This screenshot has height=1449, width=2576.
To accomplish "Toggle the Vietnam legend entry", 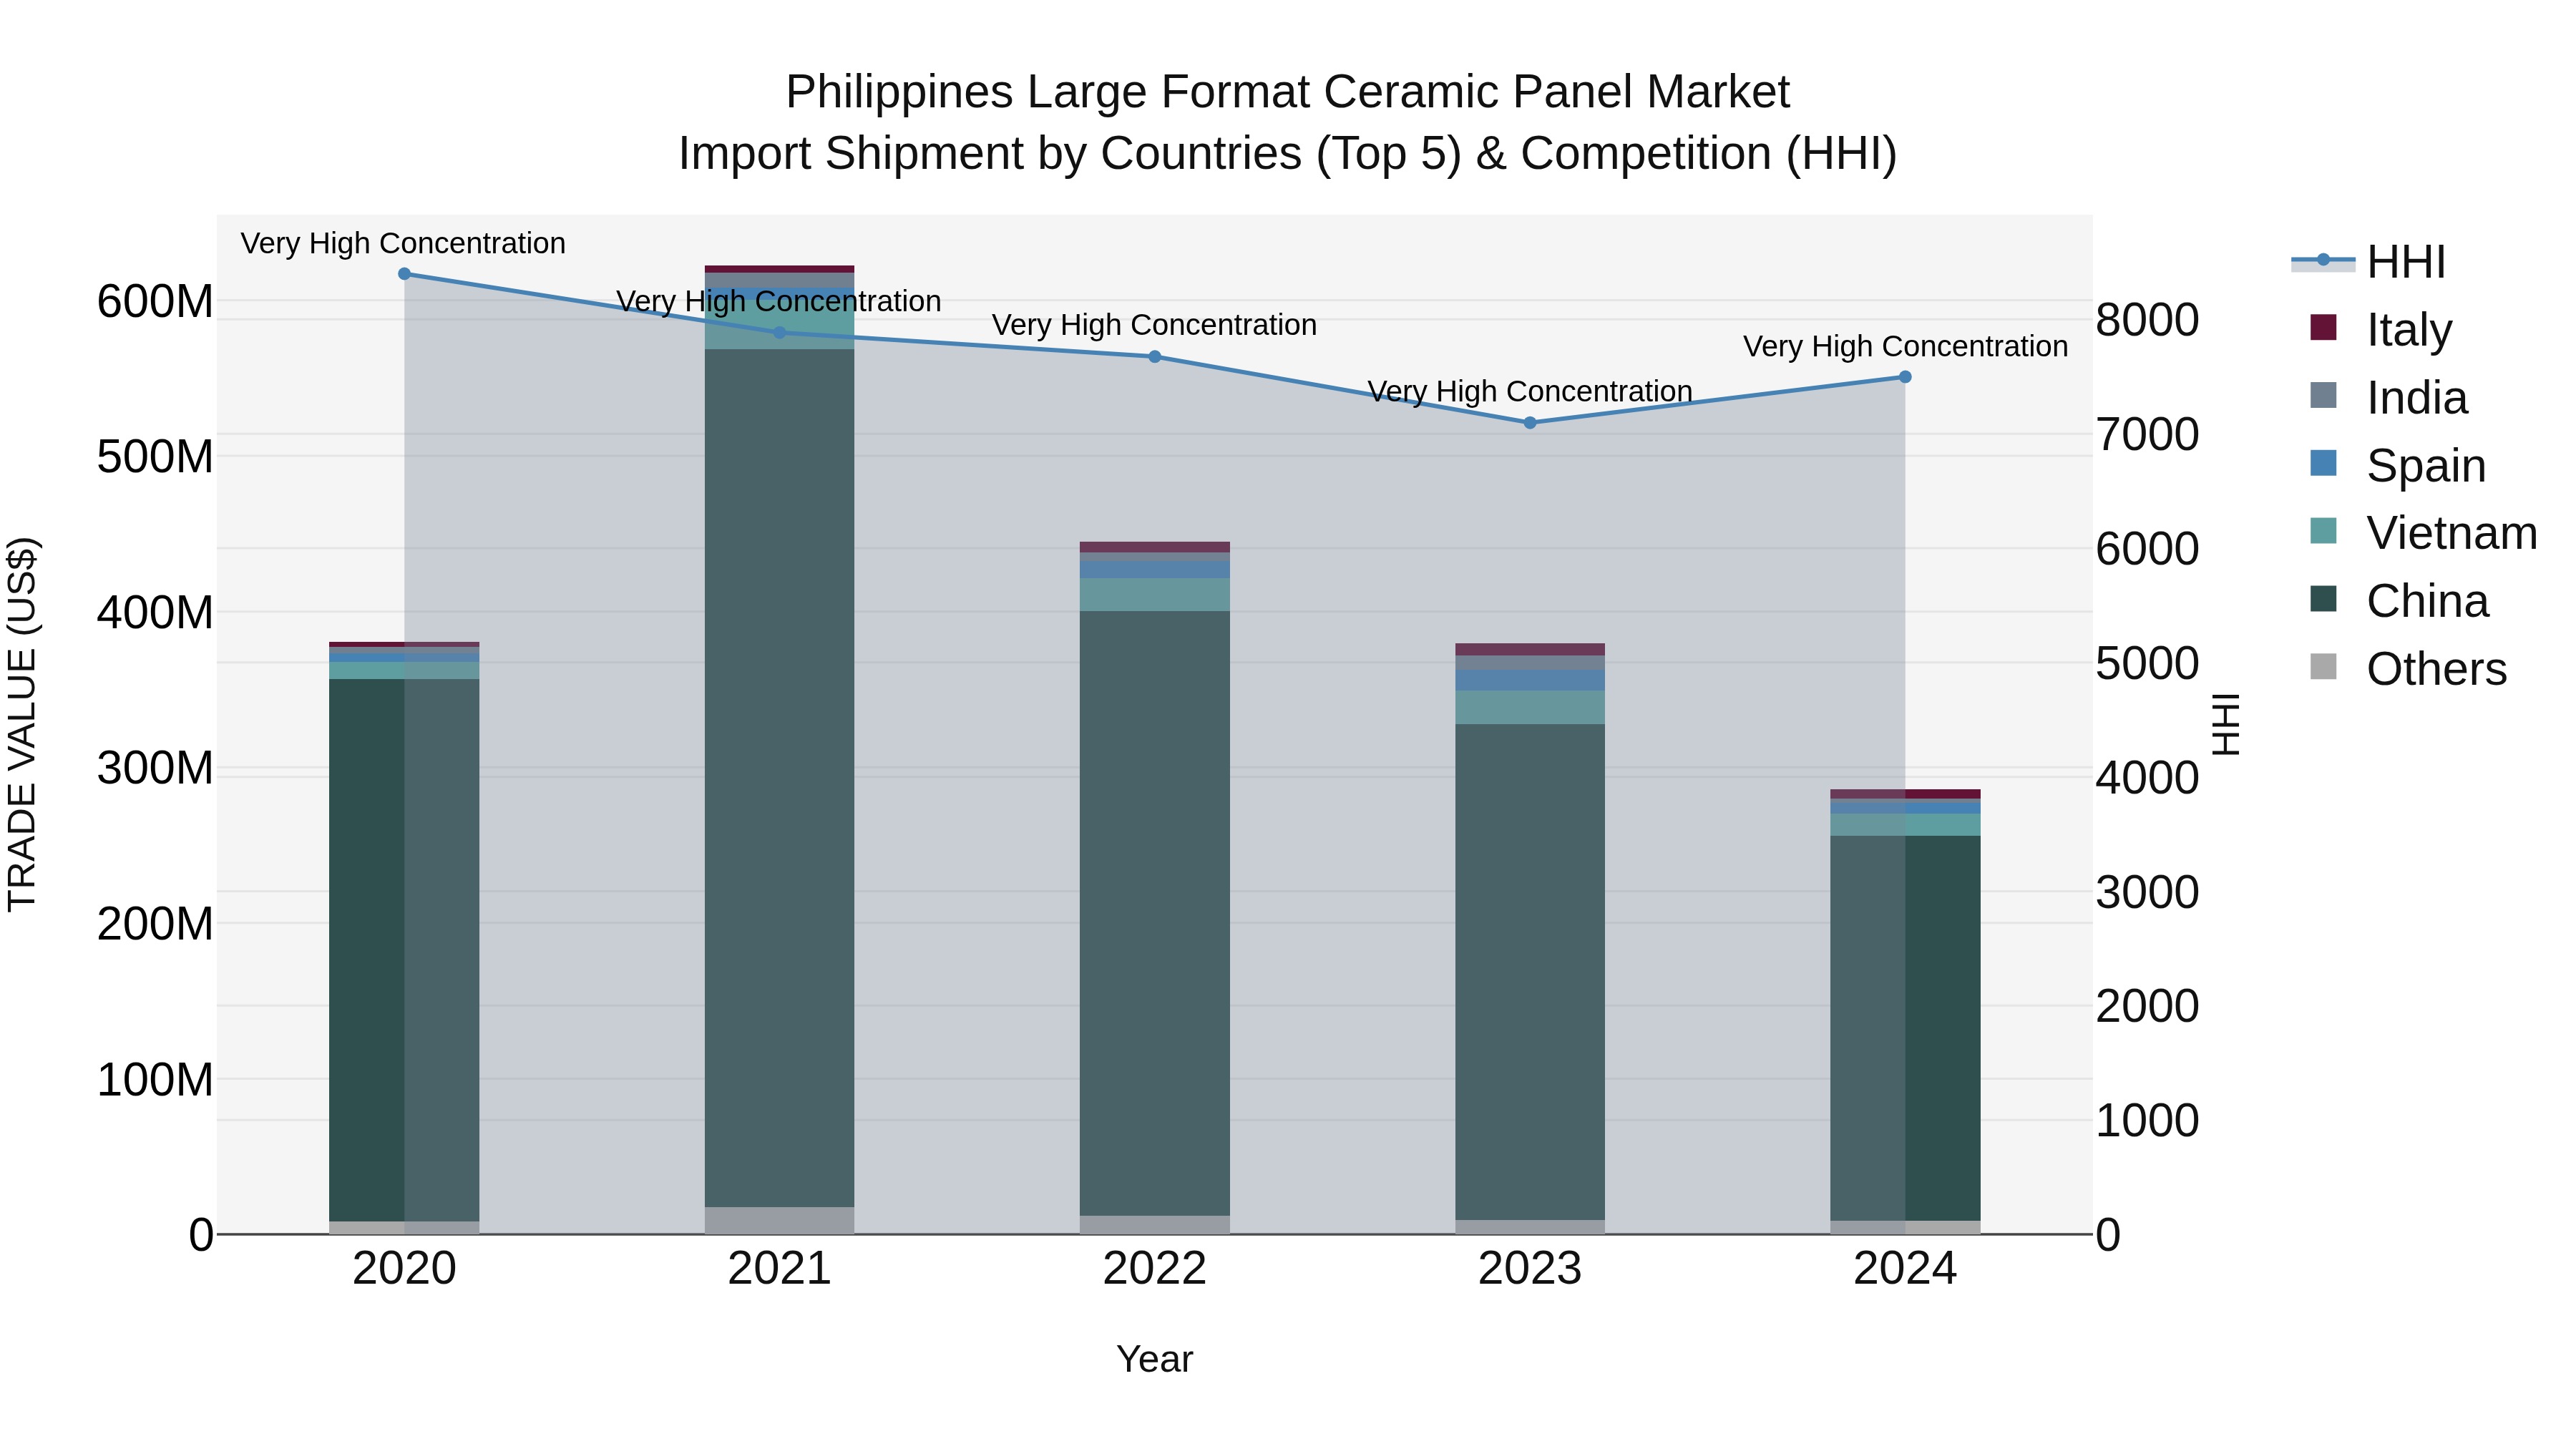I will pos(2423,533).
